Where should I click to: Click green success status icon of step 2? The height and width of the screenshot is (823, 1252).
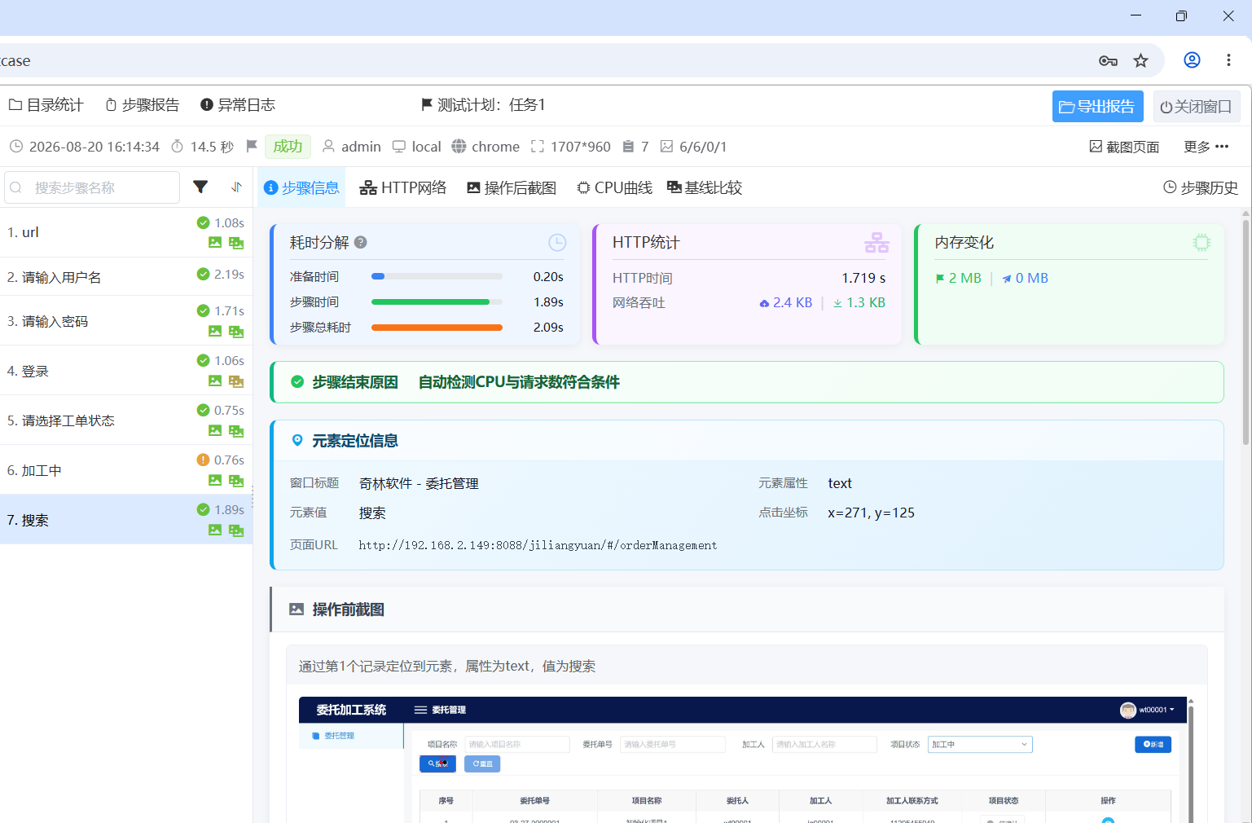[x=203, y=274]
